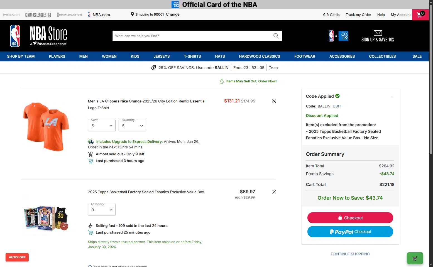Click the lightning bolt Selling fast icon
Image resolution: width=433 pixels, height=267 pixels.
(x=90, y=226)
